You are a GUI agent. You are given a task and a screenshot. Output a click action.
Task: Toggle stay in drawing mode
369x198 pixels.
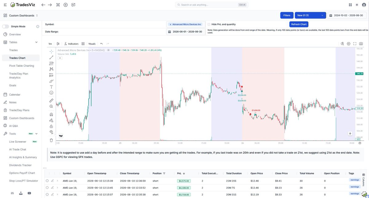(x=51, y=120)
